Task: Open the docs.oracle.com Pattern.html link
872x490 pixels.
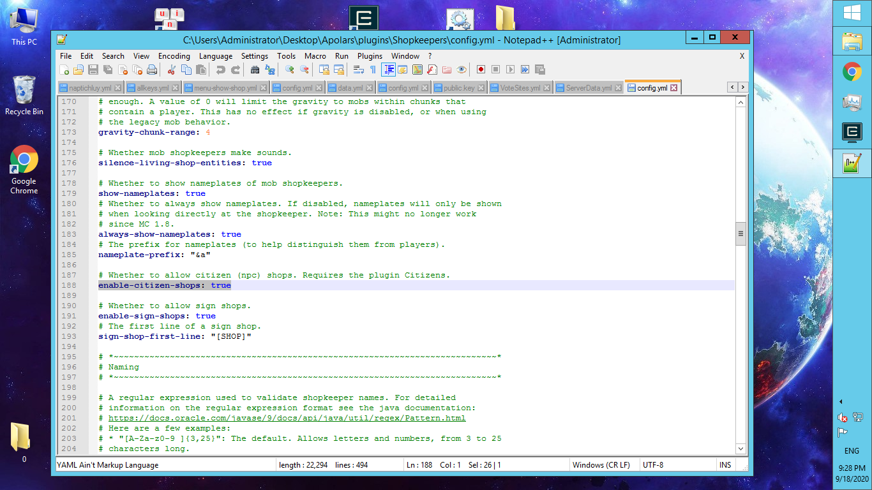Action: [x=287, y=418]
